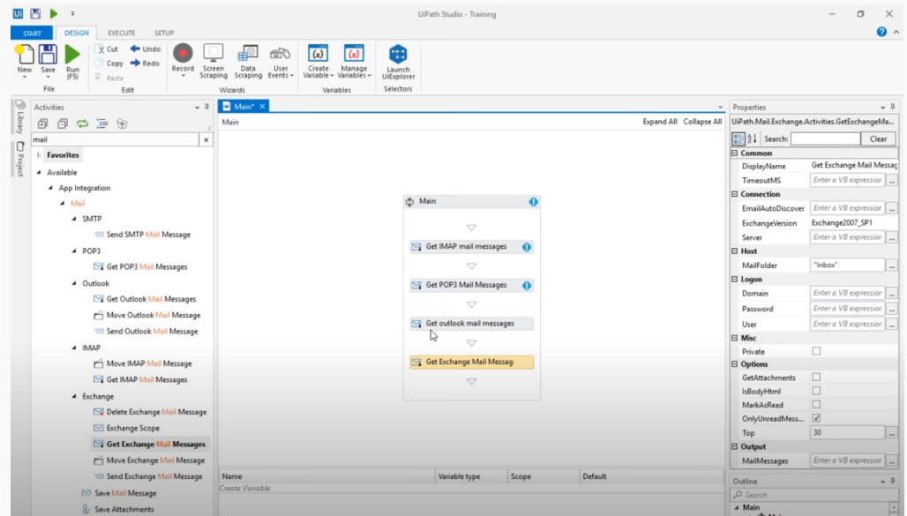Viewport: 907px width, 516px height.
Task: Click the categorized view icon in Properties
Action: tap(738, 138)
